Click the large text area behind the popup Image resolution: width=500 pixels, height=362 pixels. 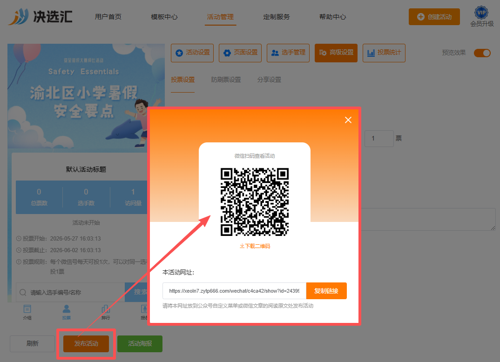428,219
